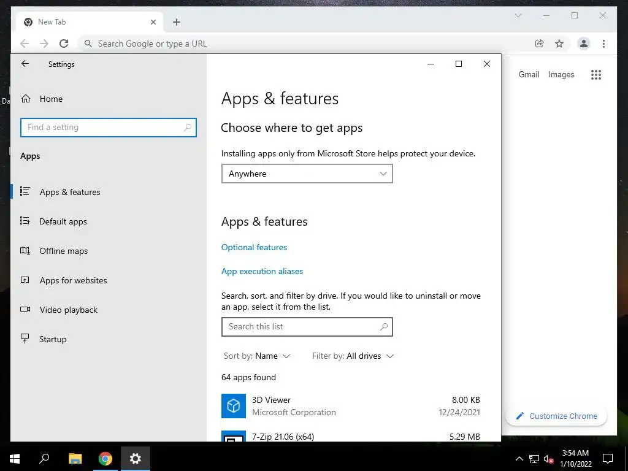This screenshot has height=471, width=628.
Task: Click Chrome back arrow
Action: pyautogui.click(x=25, y=44)
